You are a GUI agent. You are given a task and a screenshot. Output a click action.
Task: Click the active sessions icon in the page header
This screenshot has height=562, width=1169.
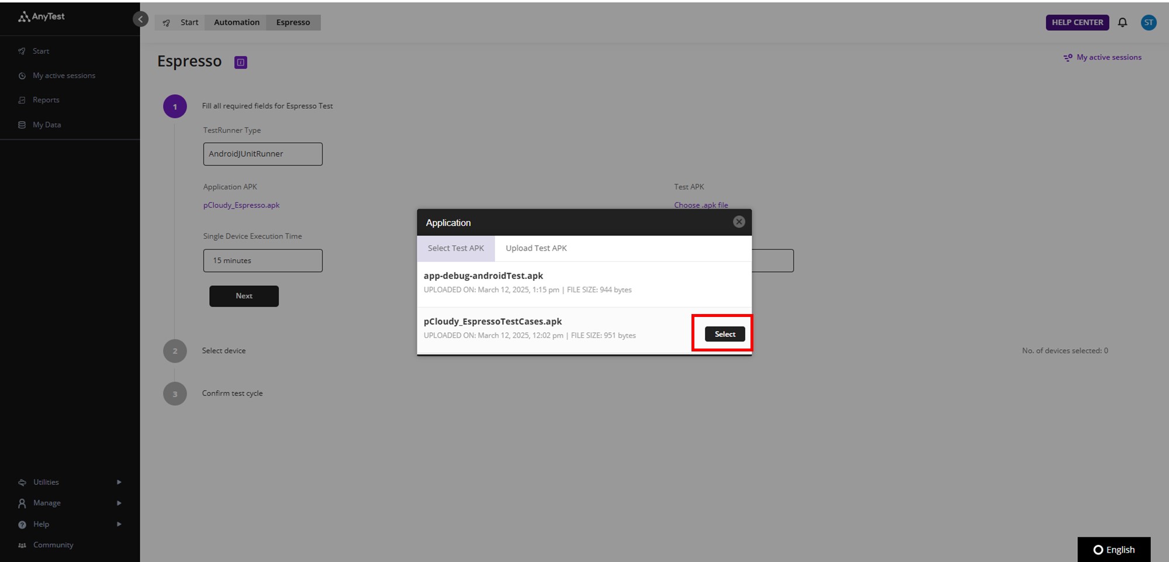coord(1068,57)
